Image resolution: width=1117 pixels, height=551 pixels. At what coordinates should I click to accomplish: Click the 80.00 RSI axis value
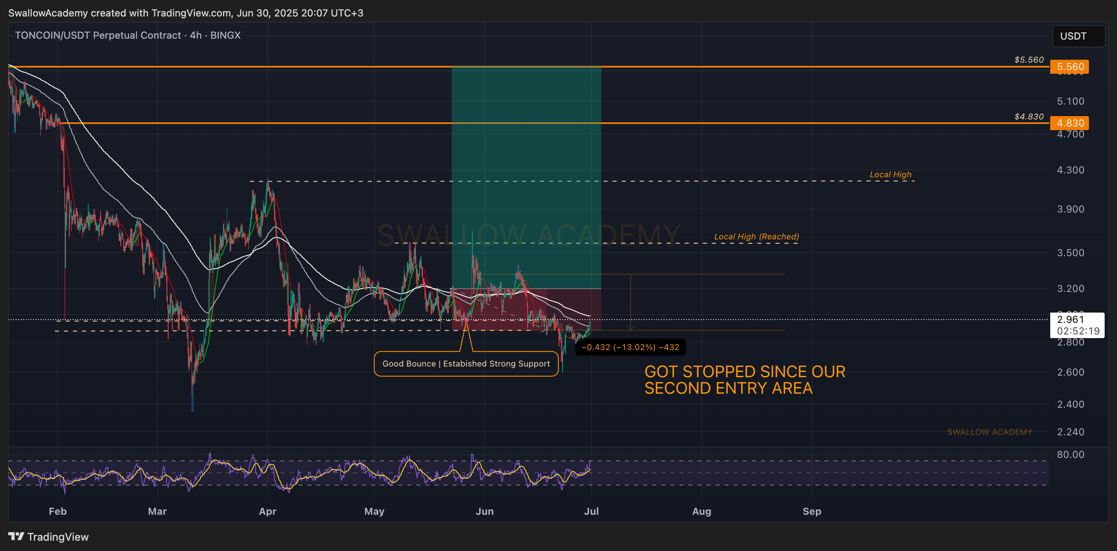click(x=1070, y=454)
